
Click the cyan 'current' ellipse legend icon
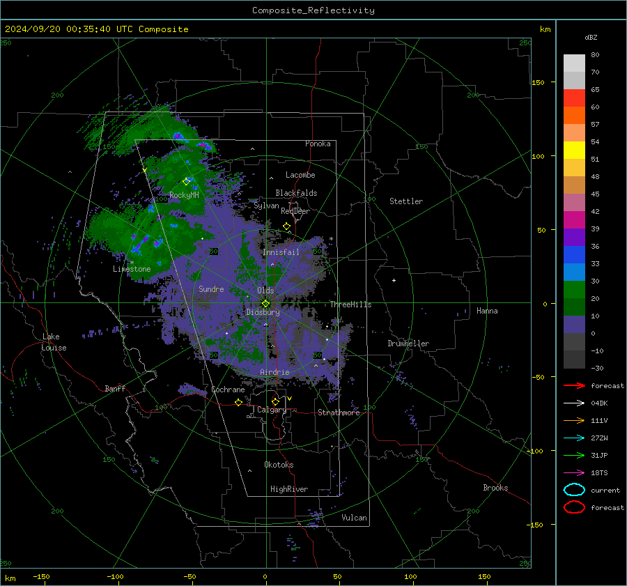(574, 490)
